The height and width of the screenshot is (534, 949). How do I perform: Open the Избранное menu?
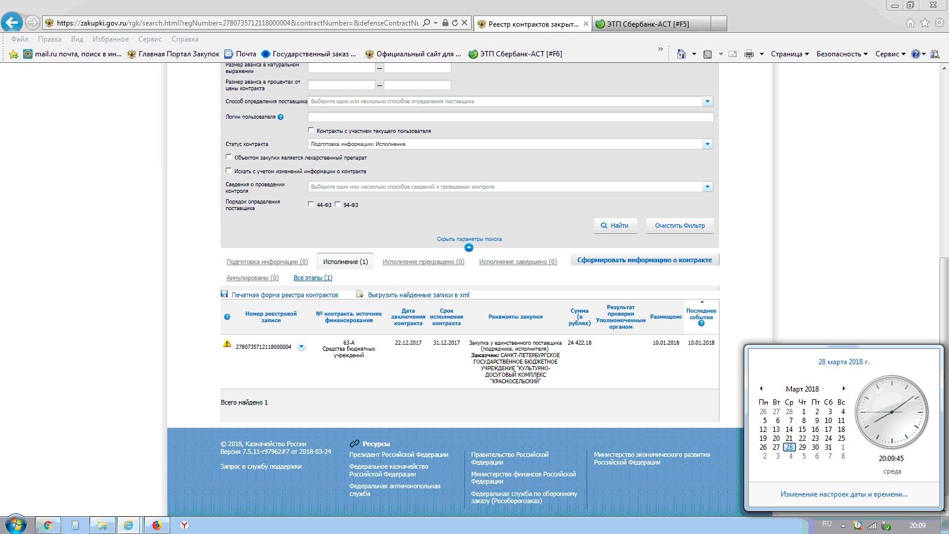pyautogui.click(x=110, y=39)
